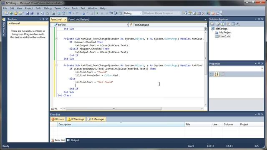Viewport: 267px width, 150px height.
Task: Click the Step Into debug icon
Action: pos(111,13)
